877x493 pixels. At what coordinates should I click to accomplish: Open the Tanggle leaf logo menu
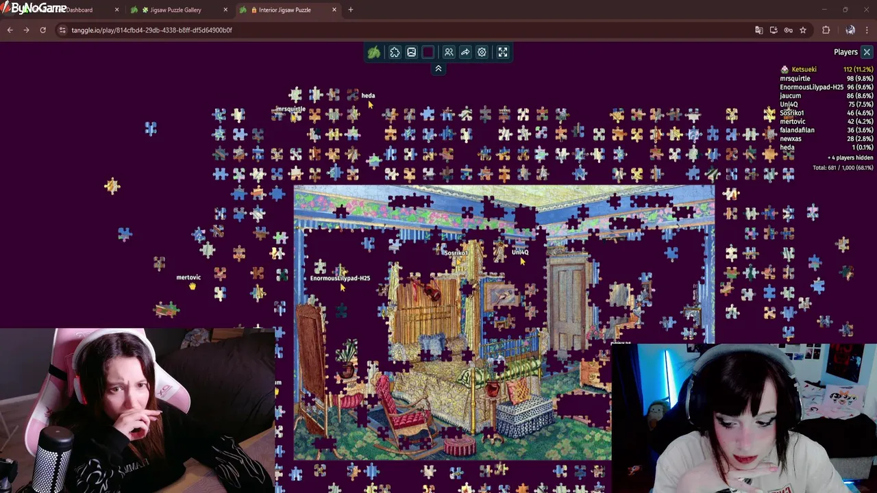point(374,52)
